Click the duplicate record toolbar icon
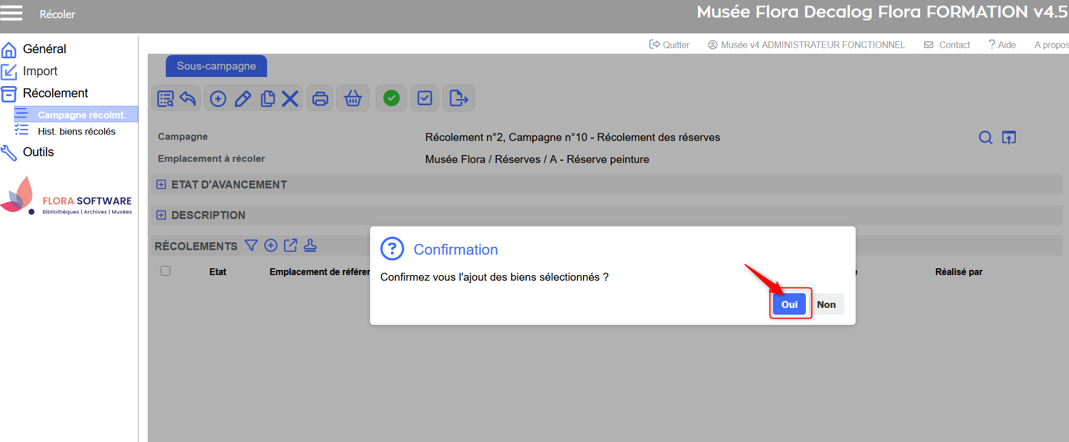This screenshot has width=1069, height=442. coord(268,99)
